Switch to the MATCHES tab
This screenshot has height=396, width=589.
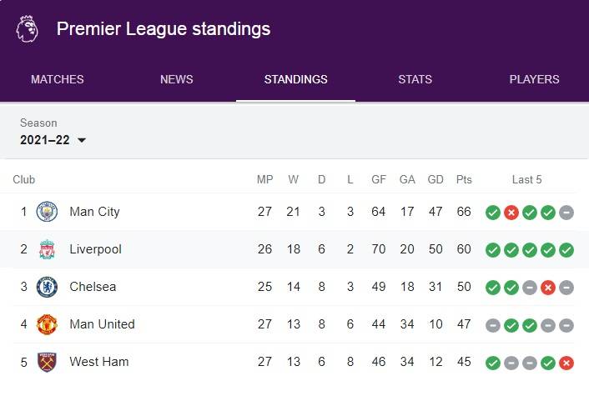click(58, 79)
